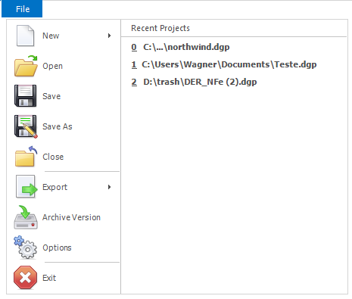The width and height of the screenshot is (352, 299).
Task: Click the Open folder icon
Action: (26, 66)
